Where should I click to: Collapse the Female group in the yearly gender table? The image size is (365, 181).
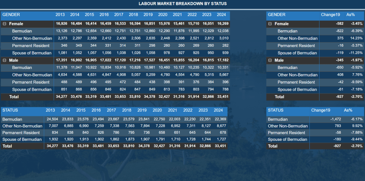[4, 24]
